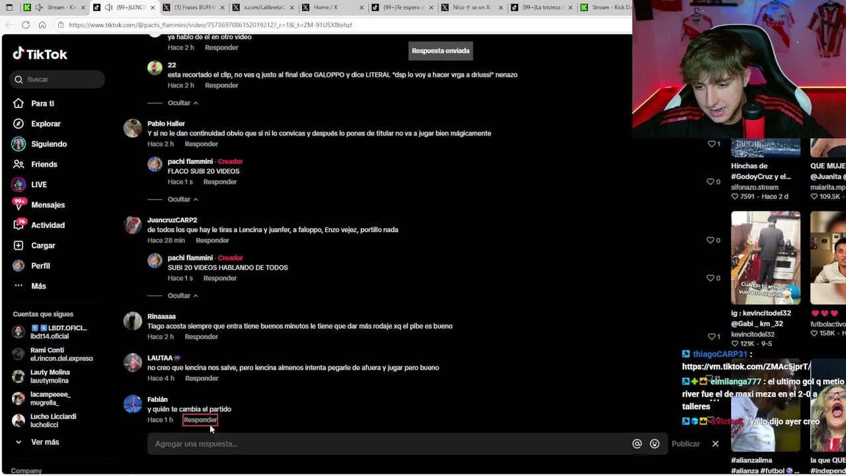The height and width of the screenshot is (476, 846).
Task: Like FLACO SUBI 20 VIDEOS reply heart
Action: [711, 182]
